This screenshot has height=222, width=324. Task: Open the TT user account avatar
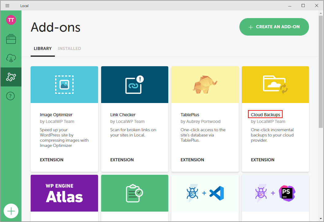11,20
